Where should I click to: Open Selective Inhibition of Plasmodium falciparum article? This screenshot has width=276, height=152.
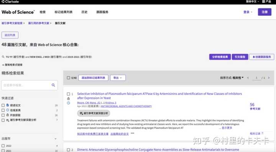tap(159, 96)
